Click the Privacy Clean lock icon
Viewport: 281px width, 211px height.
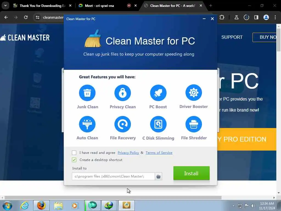(x=123, y=93)
